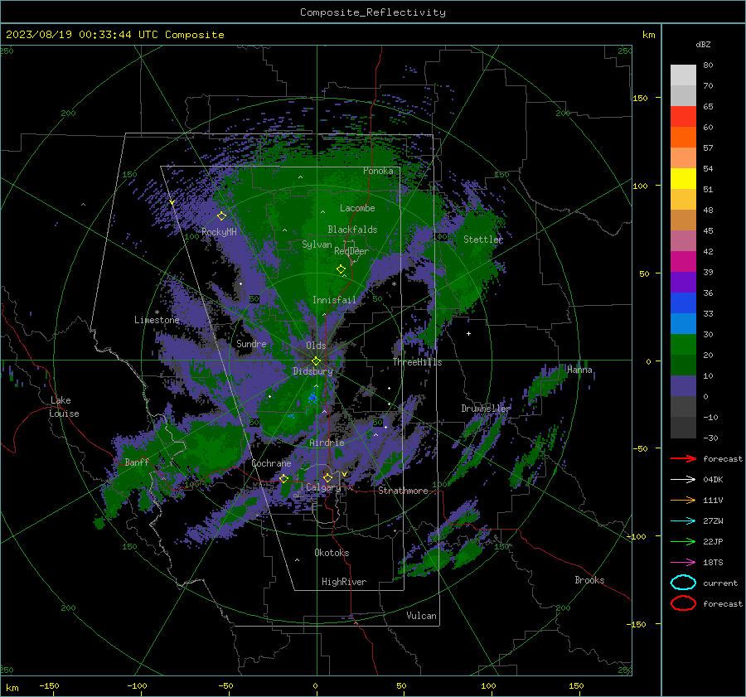This screenshot has width=746, height=697.
Task: Select the blue 33-36 dBZ color swatch
Action: coord(683,303)
